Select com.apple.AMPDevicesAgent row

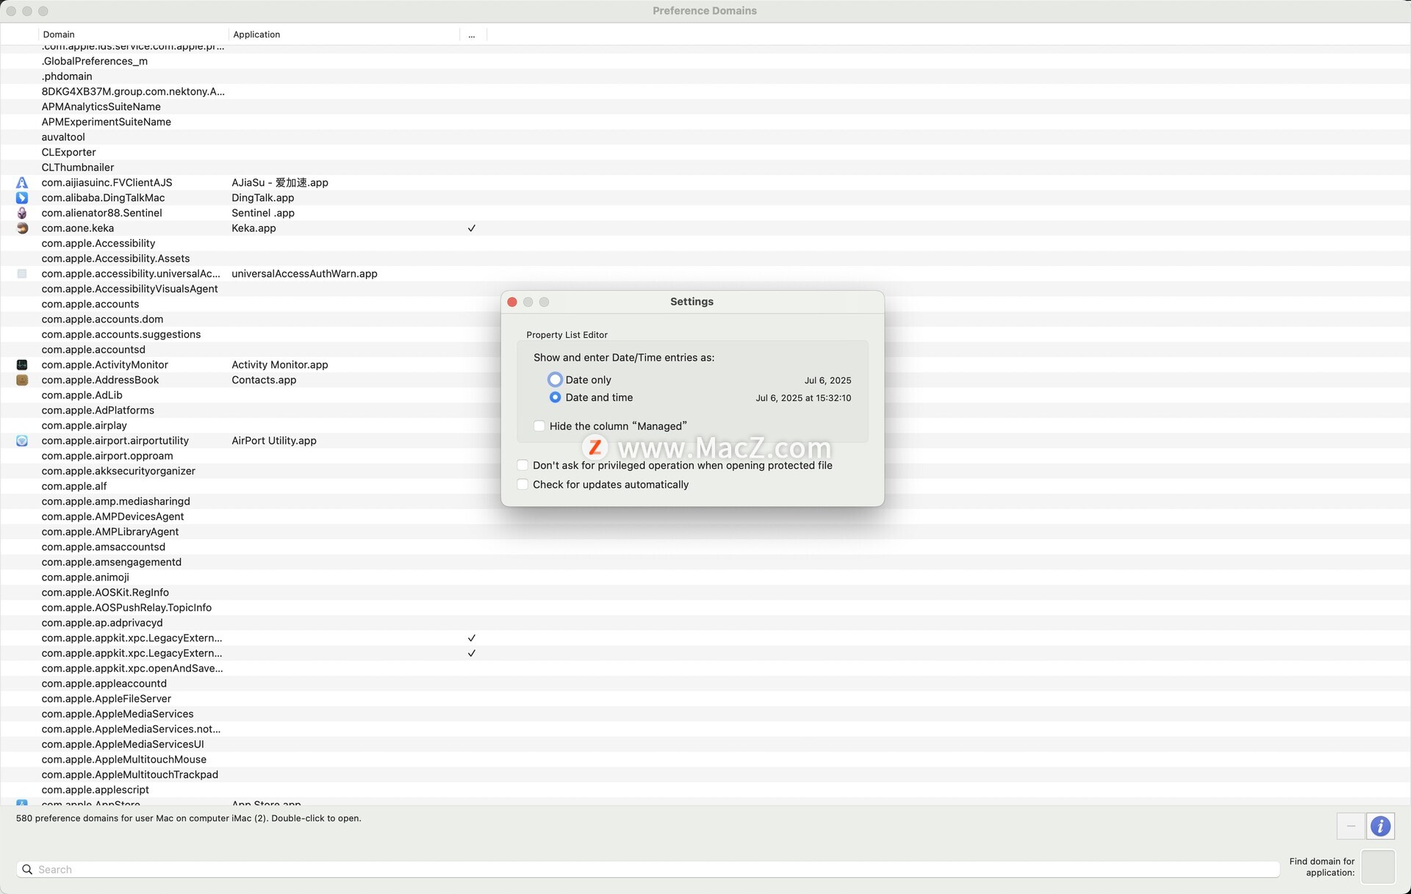click(x=705, y=517)
